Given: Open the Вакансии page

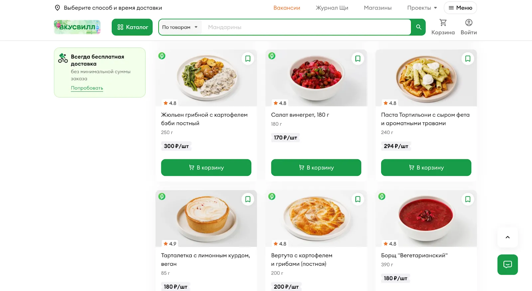Looking at the screenshot, I should pyautogui.click(x=287, y=8).
